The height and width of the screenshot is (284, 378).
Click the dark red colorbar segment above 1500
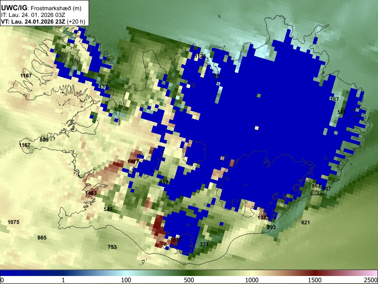(x=315, y=273)
